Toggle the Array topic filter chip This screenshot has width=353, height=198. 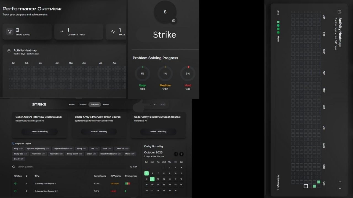[x=18, y=148]
